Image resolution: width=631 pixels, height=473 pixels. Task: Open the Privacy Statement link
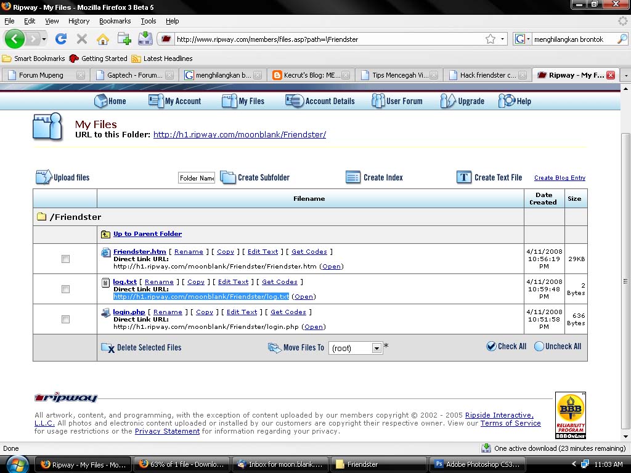[167, 431]
